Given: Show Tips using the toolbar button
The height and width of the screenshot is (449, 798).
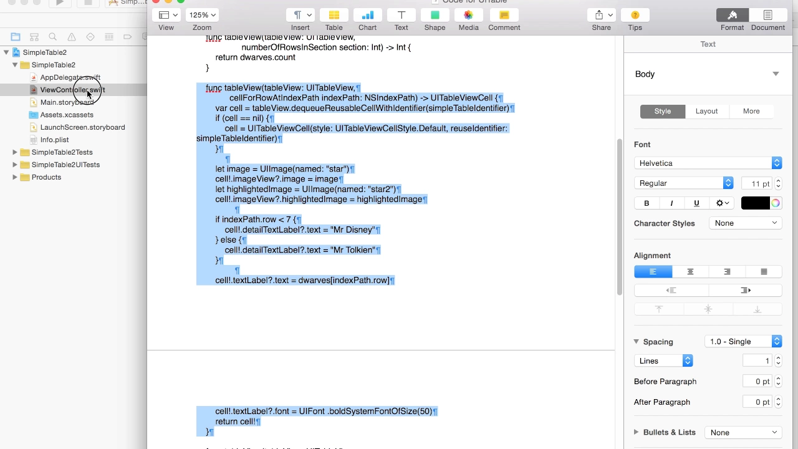Looking at the screenshot, I should click(x=635, y=15).
